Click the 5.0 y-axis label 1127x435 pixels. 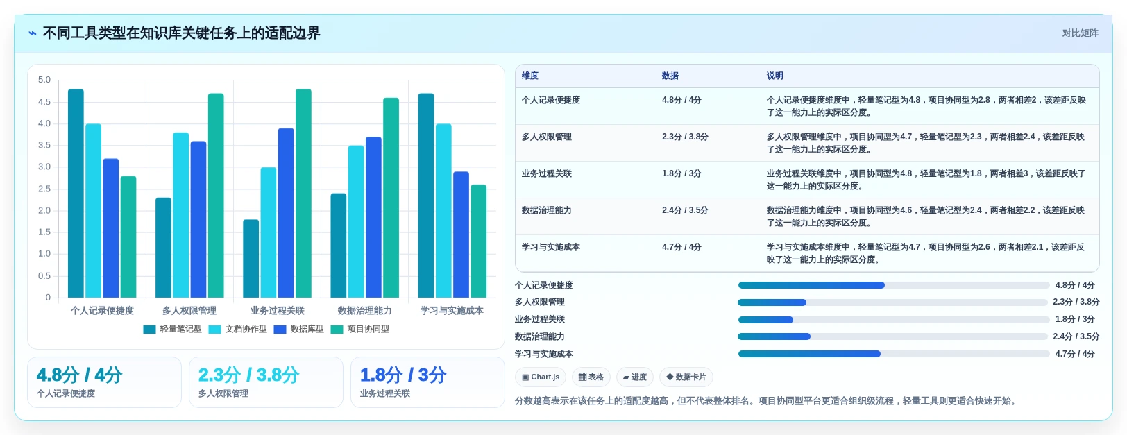click(44, 80)
